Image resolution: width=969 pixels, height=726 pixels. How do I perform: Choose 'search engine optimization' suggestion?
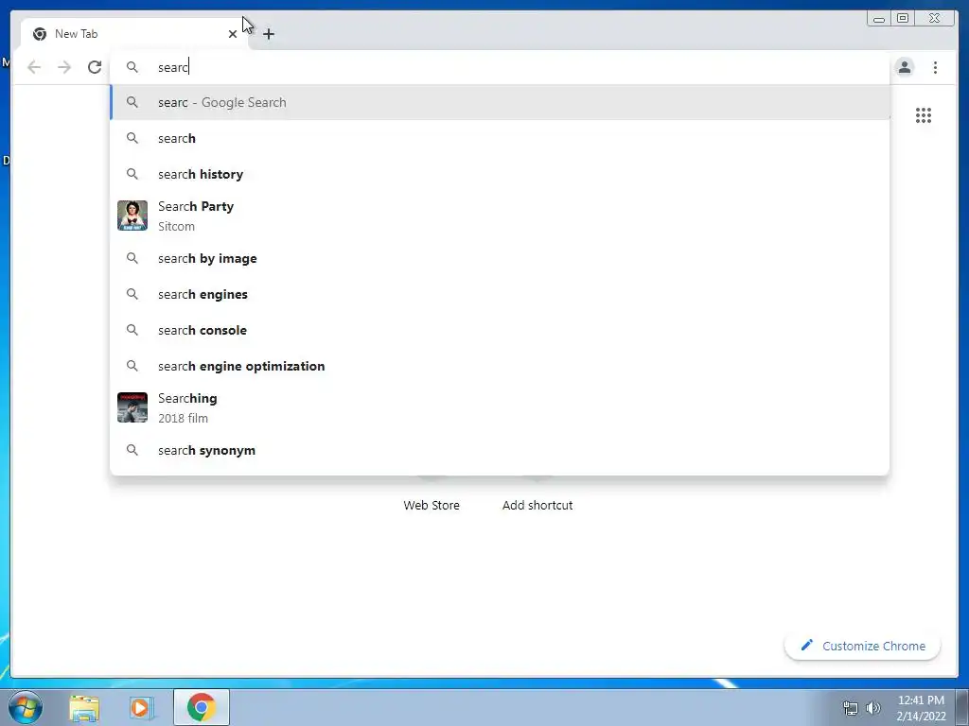click(x=500, y=366)
